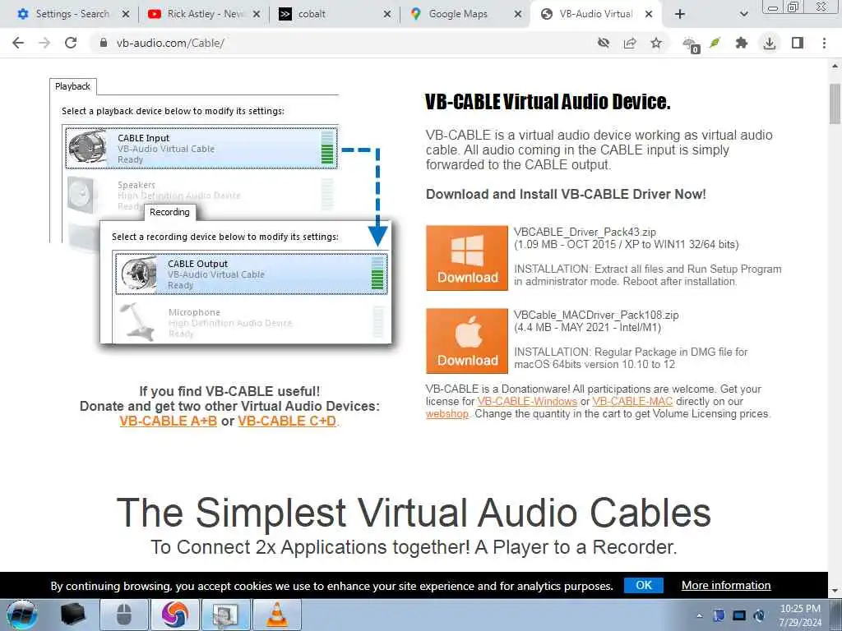This screenshot has height=631, width=842.
Task: Toggle the browser side panel
Action: (x=798, y=43)
